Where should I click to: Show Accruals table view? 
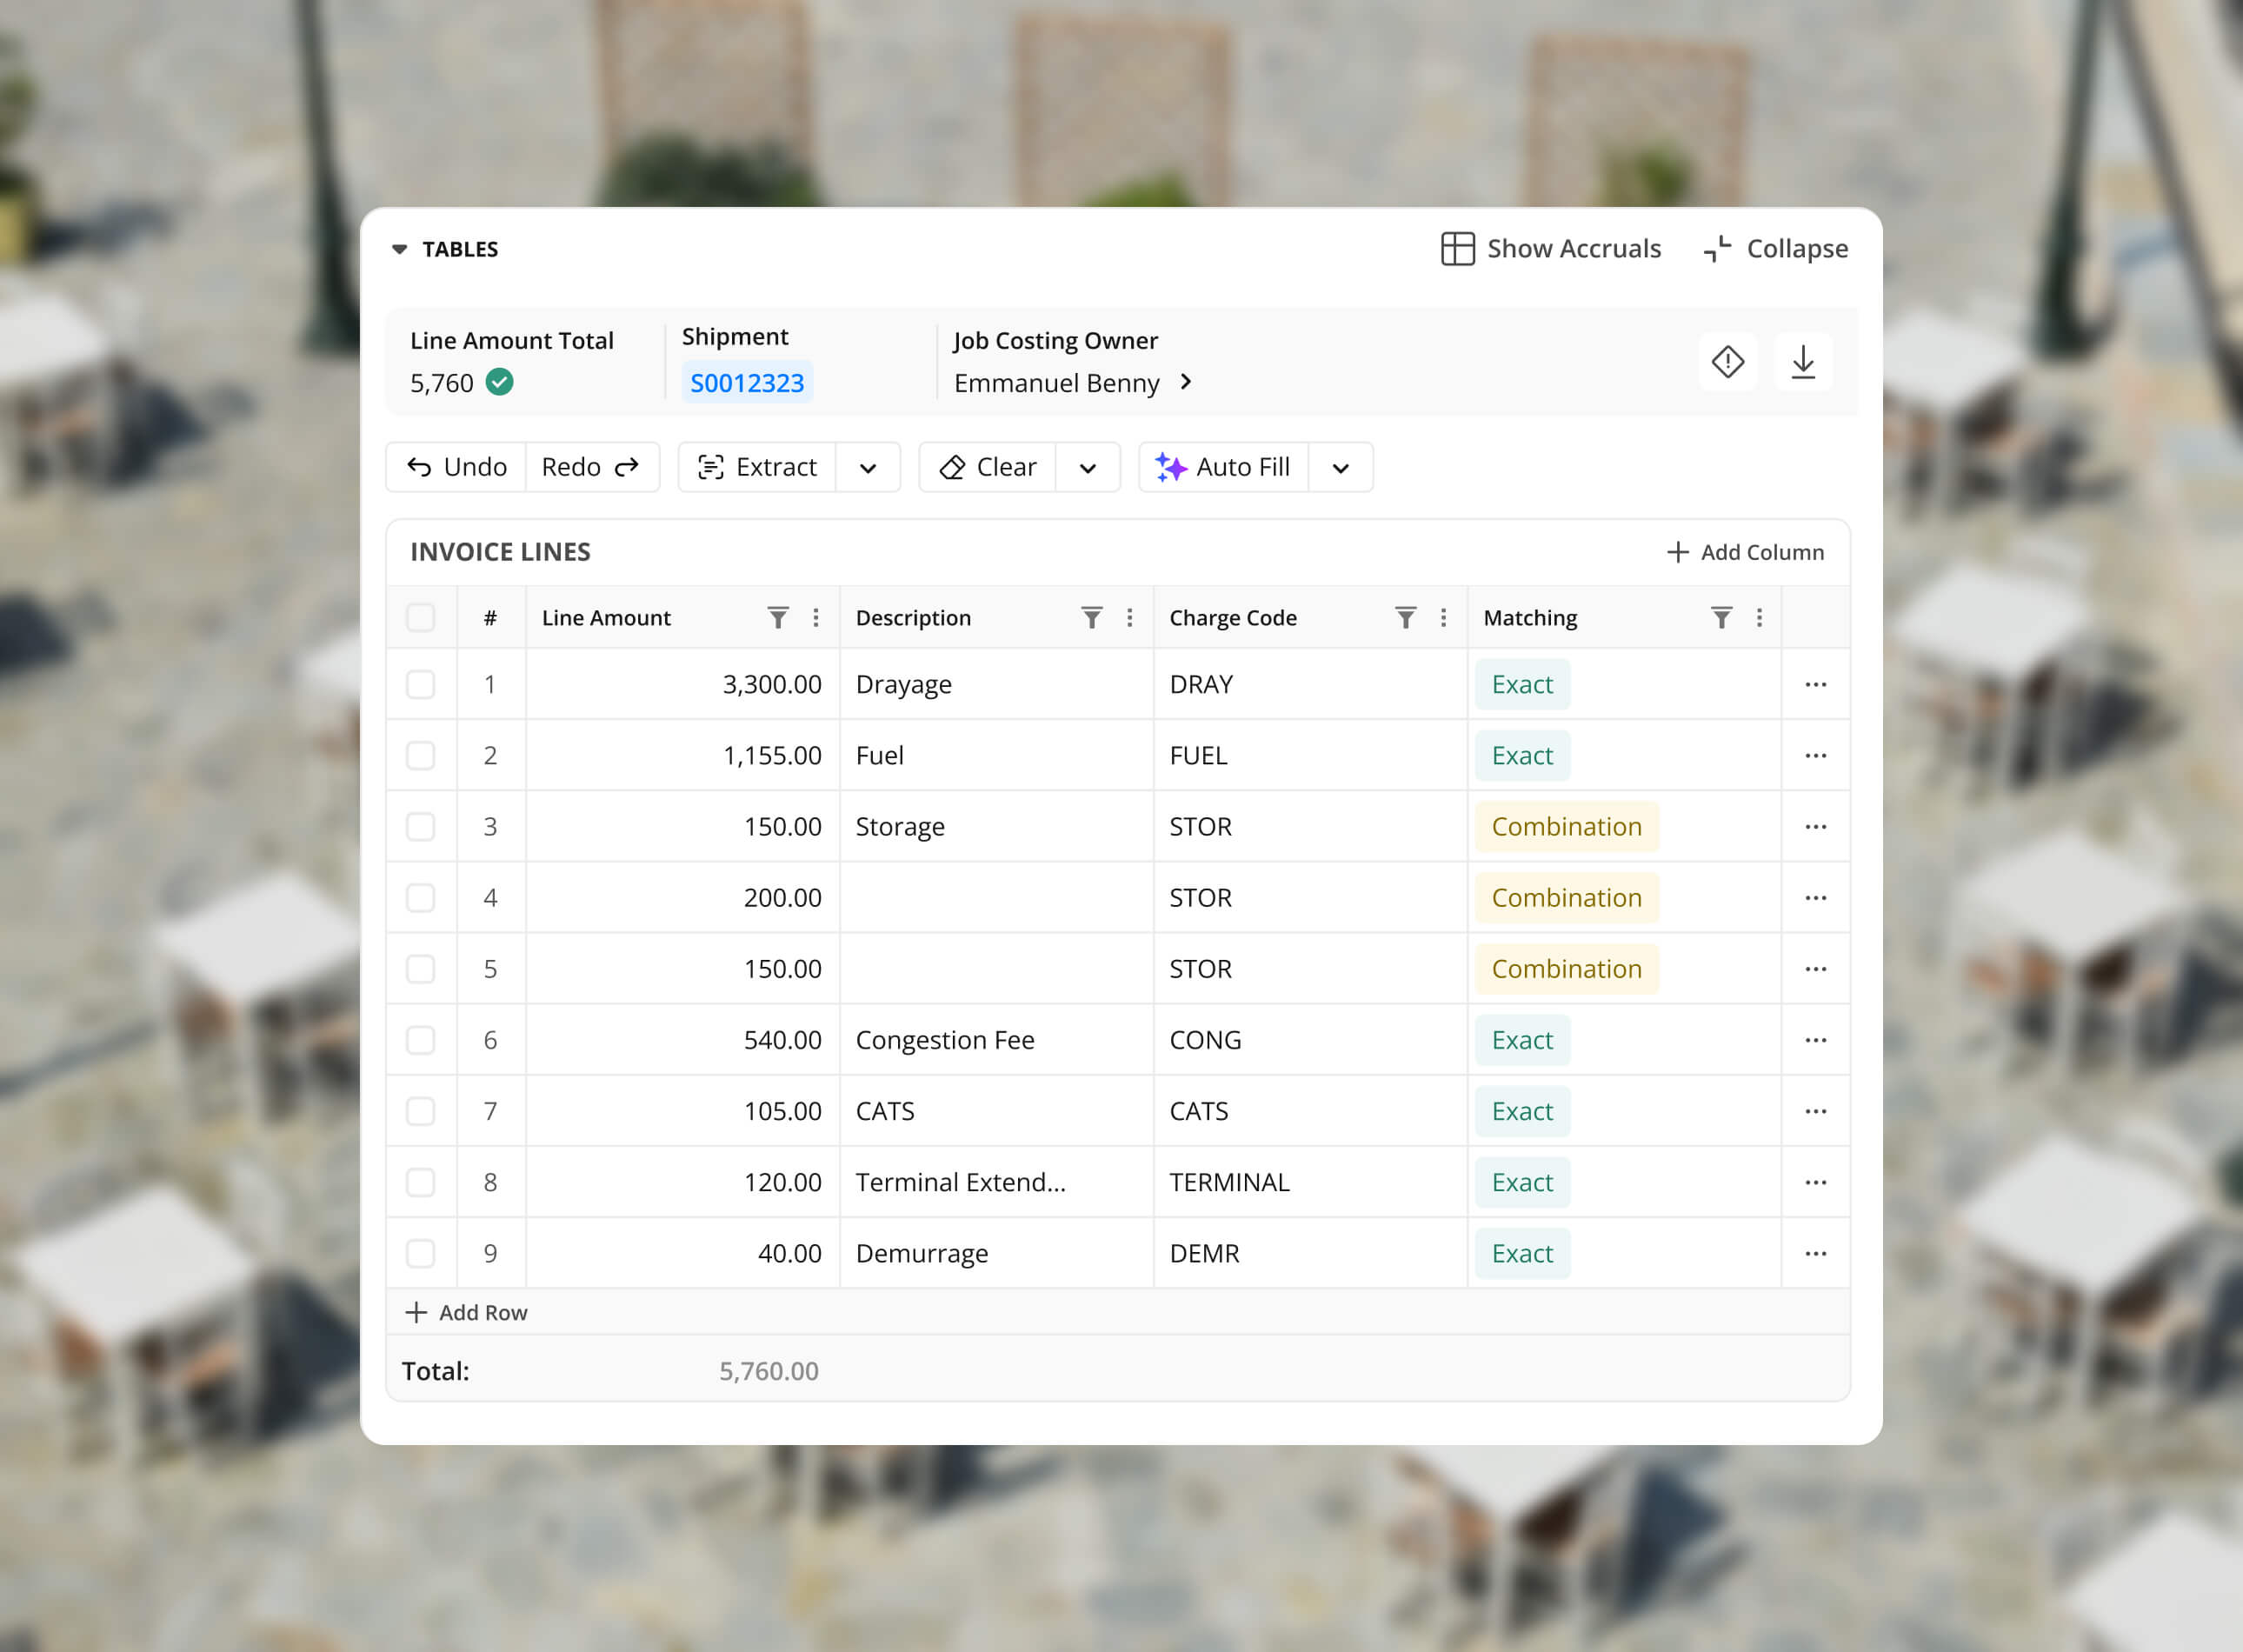click(1550, 249)
